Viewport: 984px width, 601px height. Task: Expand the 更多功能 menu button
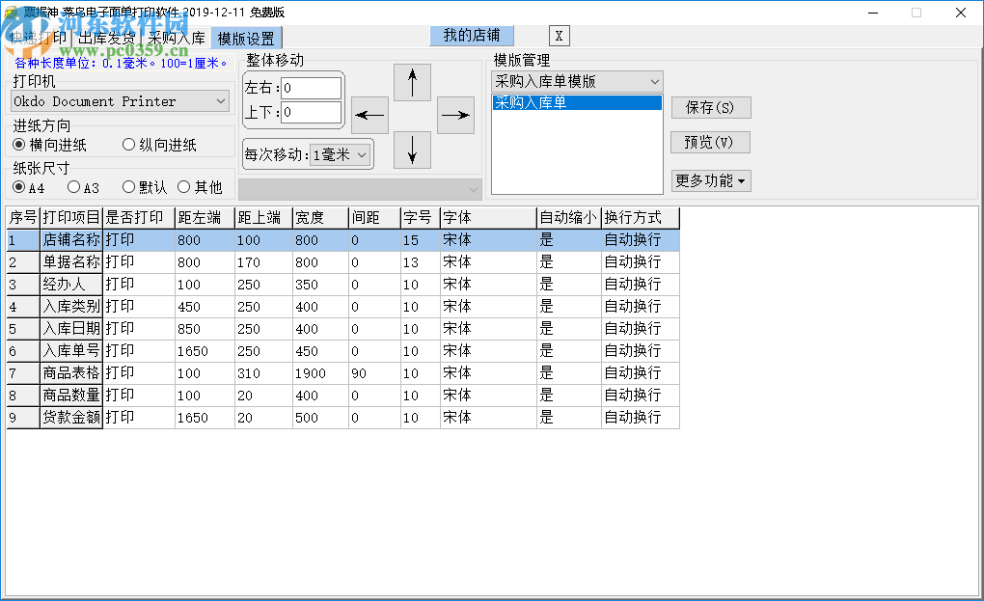(x=711, y=180)
